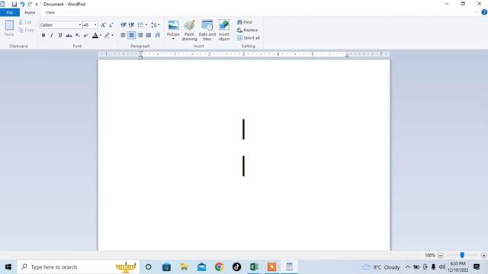Viewport: 488px width, 274px height.
Task: Center align the text
Action: 132,35
